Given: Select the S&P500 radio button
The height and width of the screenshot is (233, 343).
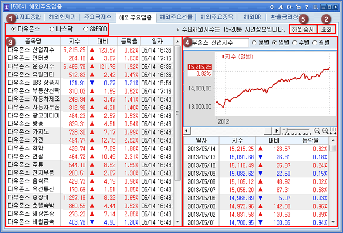Looking at the screenshot, I should tap(87, 28).
